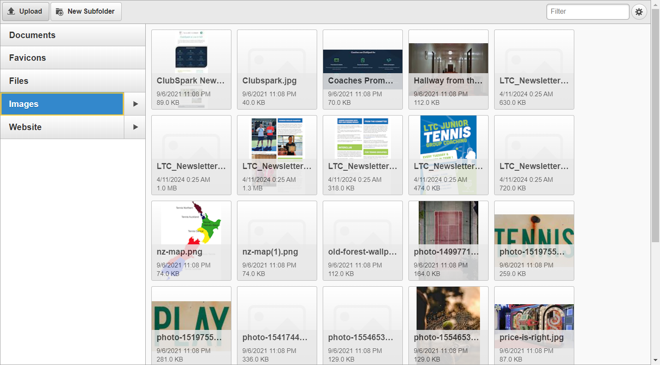The width and height of the screenshot is (660, 365).
Task: Select the ClubSpark New... 89.0 KB file
Action: pos(191,69)
